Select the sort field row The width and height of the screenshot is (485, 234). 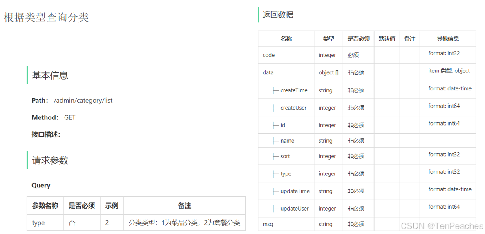click(x=367, y=156)
